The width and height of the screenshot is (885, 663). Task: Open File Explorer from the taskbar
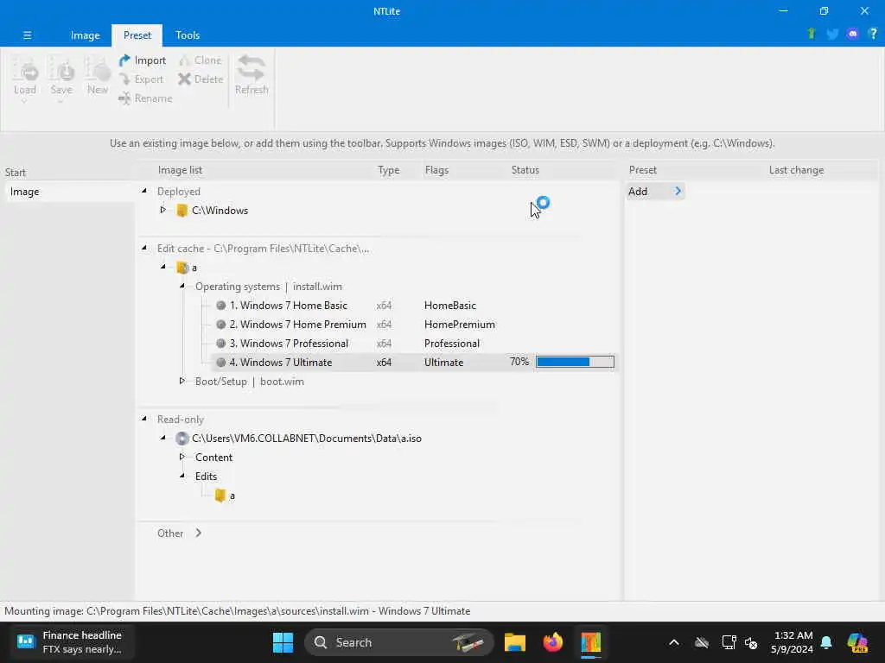click(515, 642)
